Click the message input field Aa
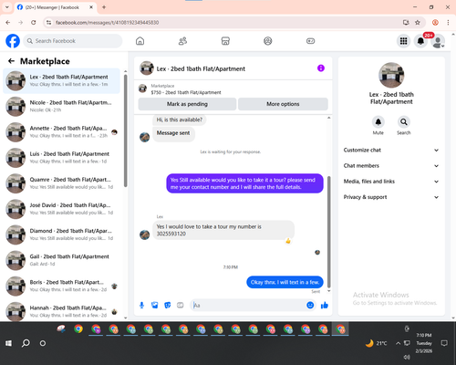The height and width of the screenshot is (365, 456). [248, 305]
